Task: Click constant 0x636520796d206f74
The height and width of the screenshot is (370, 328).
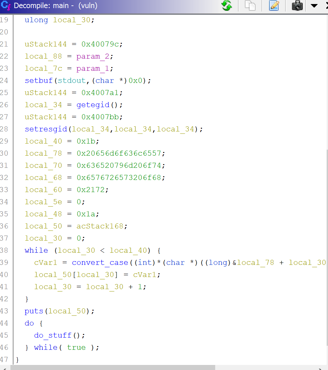Action: (x=119, y=165)
